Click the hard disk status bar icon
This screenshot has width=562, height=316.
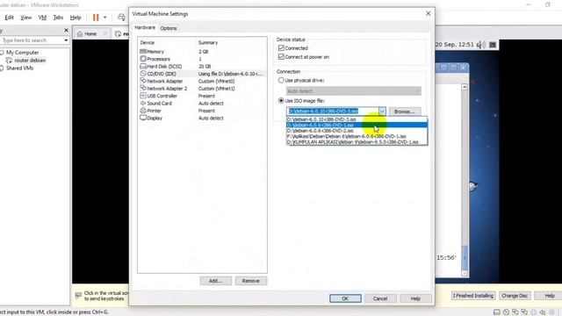point(496,312)
